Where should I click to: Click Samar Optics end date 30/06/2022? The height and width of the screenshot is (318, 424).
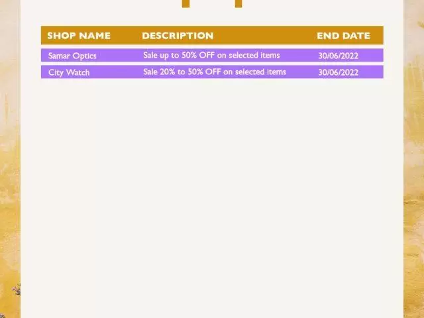339,56
